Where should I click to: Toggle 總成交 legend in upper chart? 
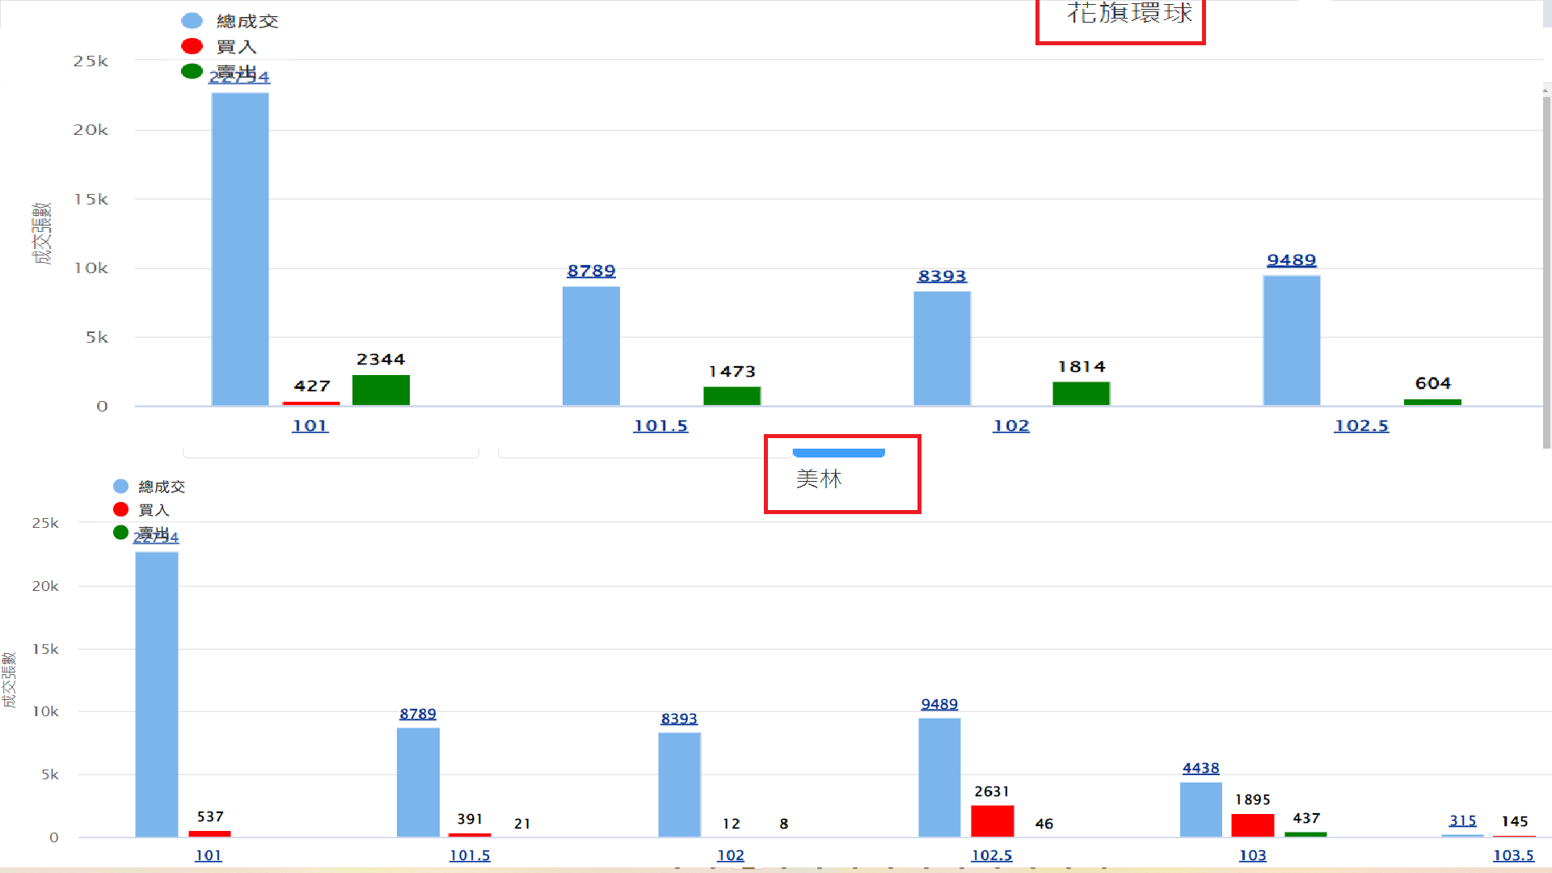[247, 22]
